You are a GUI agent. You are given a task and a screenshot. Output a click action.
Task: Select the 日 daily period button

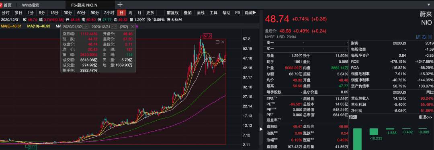[x=121, y=13]
